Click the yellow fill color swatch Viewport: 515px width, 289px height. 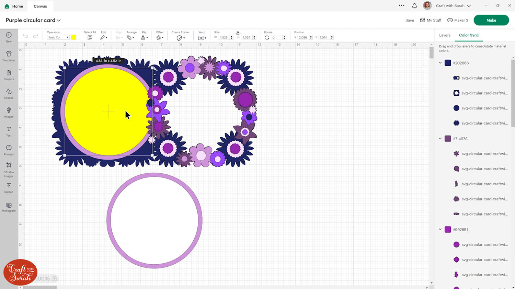tap(73, 37)
